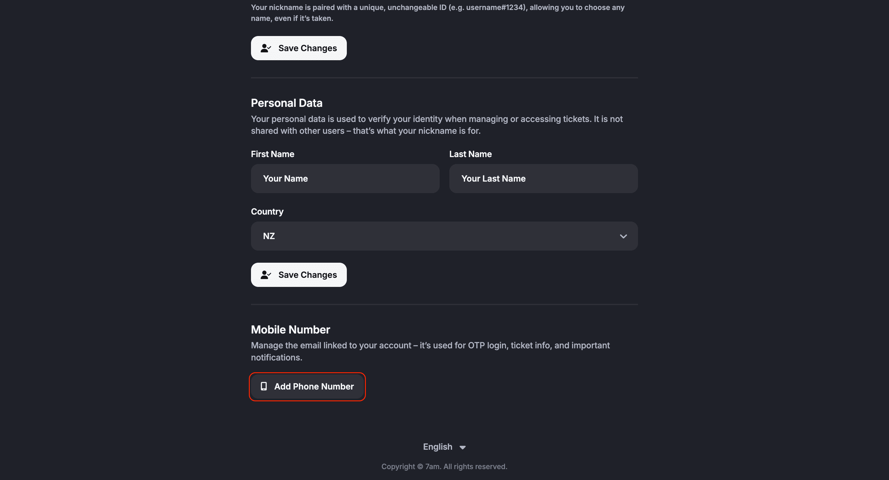Screen dimensions: 889x480
Task: Click the Personal Data heading
Action: coord(286,103)
